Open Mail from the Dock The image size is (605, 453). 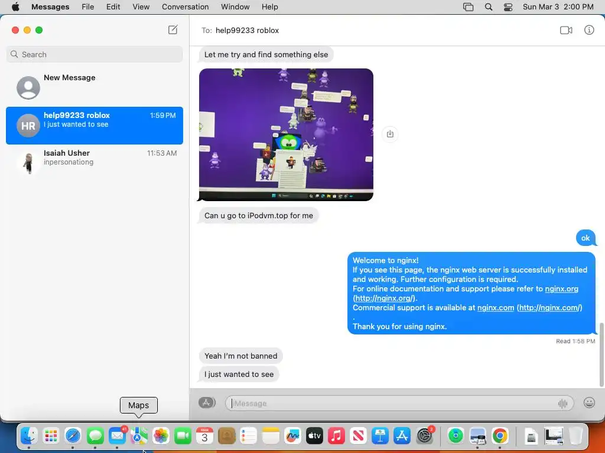click(117, 436)
